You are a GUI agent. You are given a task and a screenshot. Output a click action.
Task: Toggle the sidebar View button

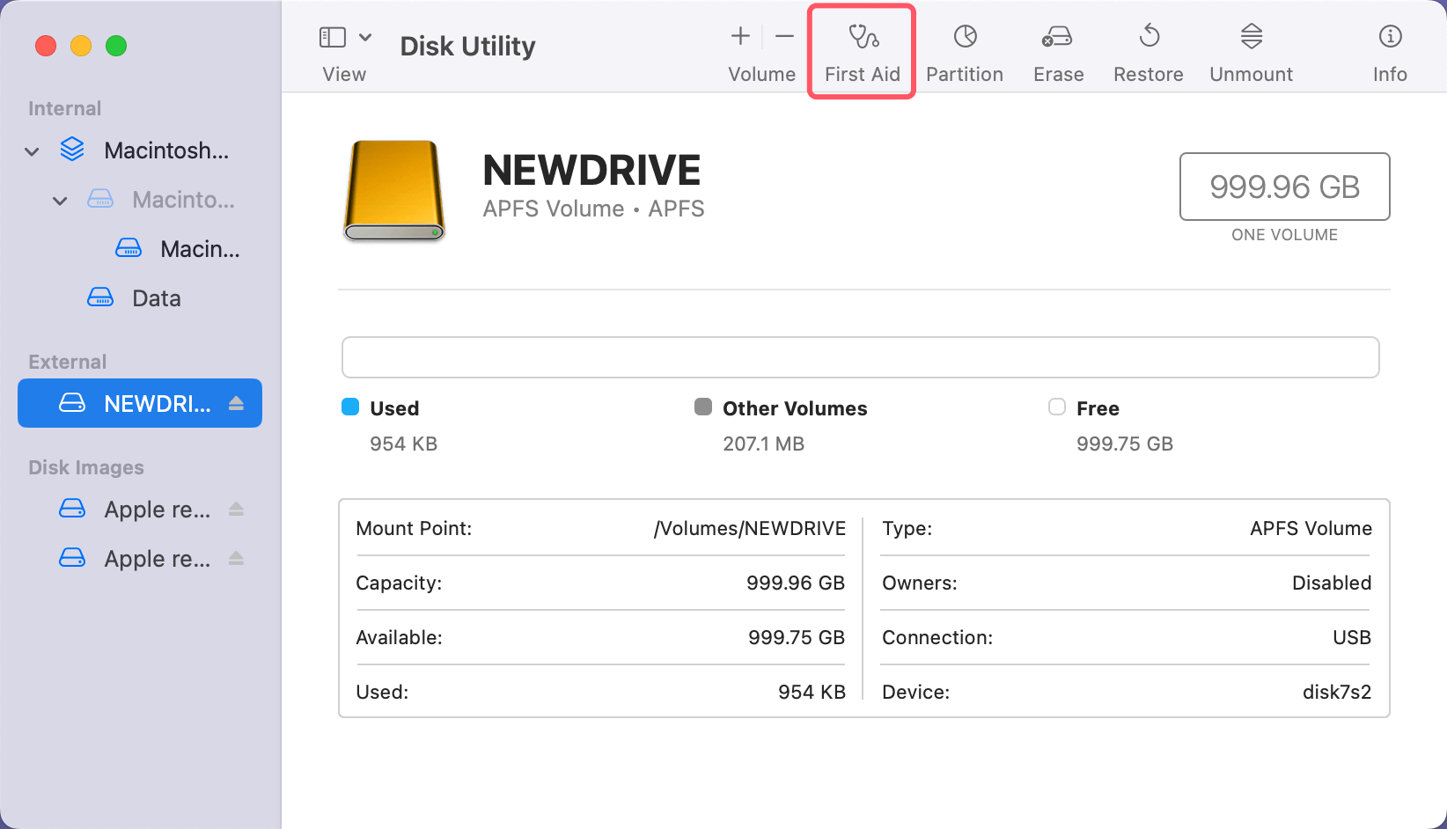332,37
